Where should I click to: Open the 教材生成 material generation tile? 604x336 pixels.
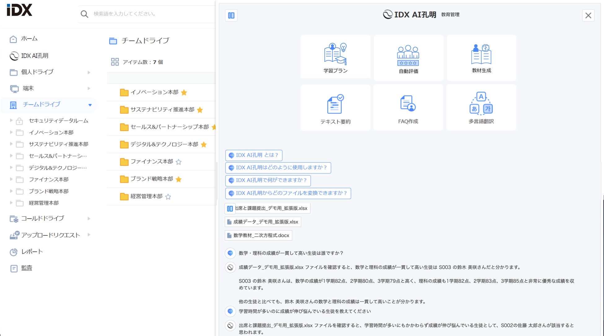click(481, 58)
